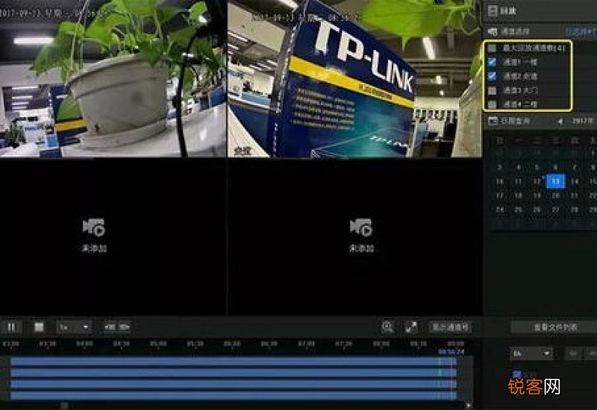This screenshot has height=410, width=597.
Task: Toggle the 最大回放通道数(4) checkbox
Action: (492, 48)
